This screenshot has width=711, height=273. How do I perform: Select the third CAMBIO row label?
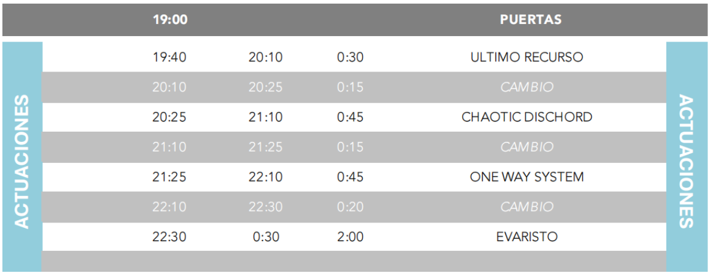527,206
